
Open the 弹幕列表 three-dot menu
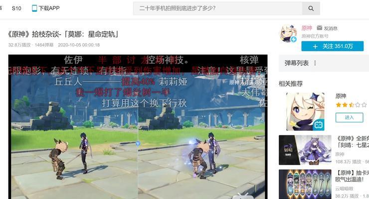tap(315, 63)
